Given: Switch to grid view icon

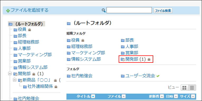Looking at the screenshot, I should [x=185, y=88].
